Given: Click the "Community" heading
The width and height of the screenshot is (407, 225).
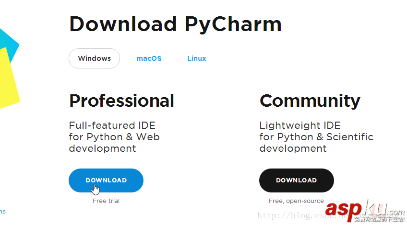Looking at the screenshot, I should click(x=310, y=101).
